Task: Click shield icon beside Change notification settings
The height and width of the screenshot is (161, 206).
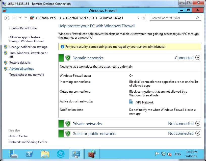Action: click(x=6, y=47)
